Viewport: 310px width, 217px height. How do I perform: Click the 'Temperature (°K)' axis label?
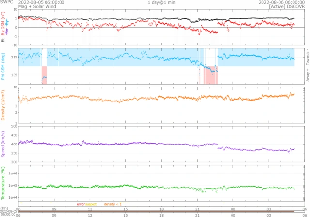coord(3,183)
